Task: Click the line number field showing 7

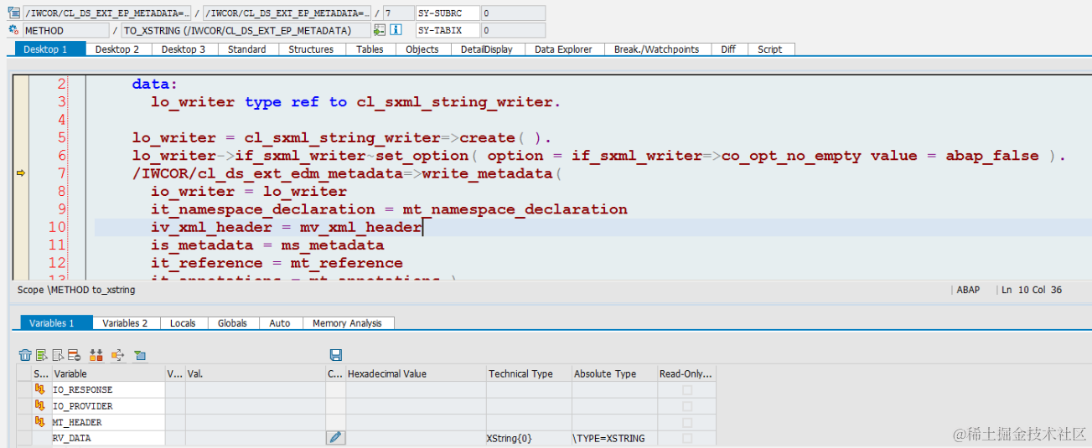Action: click(398, 13)
